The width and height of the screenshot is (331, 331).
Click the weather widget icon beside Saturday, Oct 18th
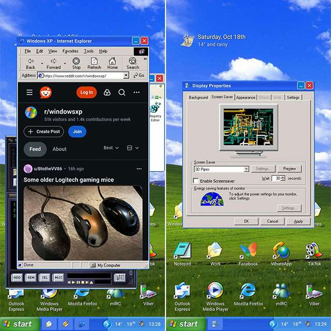[x=187, y=40]
